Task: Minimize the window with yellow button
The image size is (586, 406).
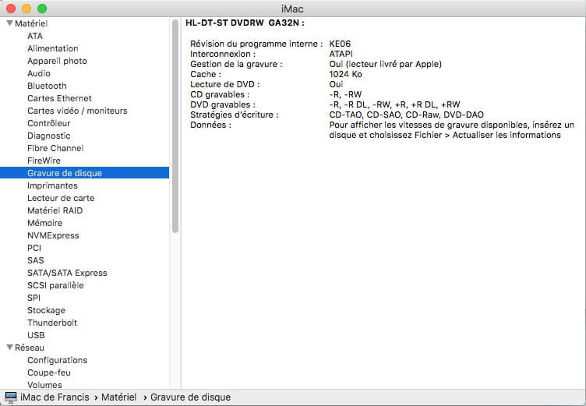Action: (x=26, y=9)
